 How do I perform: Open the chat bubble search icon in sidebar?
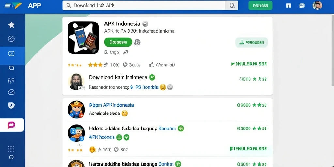(11, 68)
